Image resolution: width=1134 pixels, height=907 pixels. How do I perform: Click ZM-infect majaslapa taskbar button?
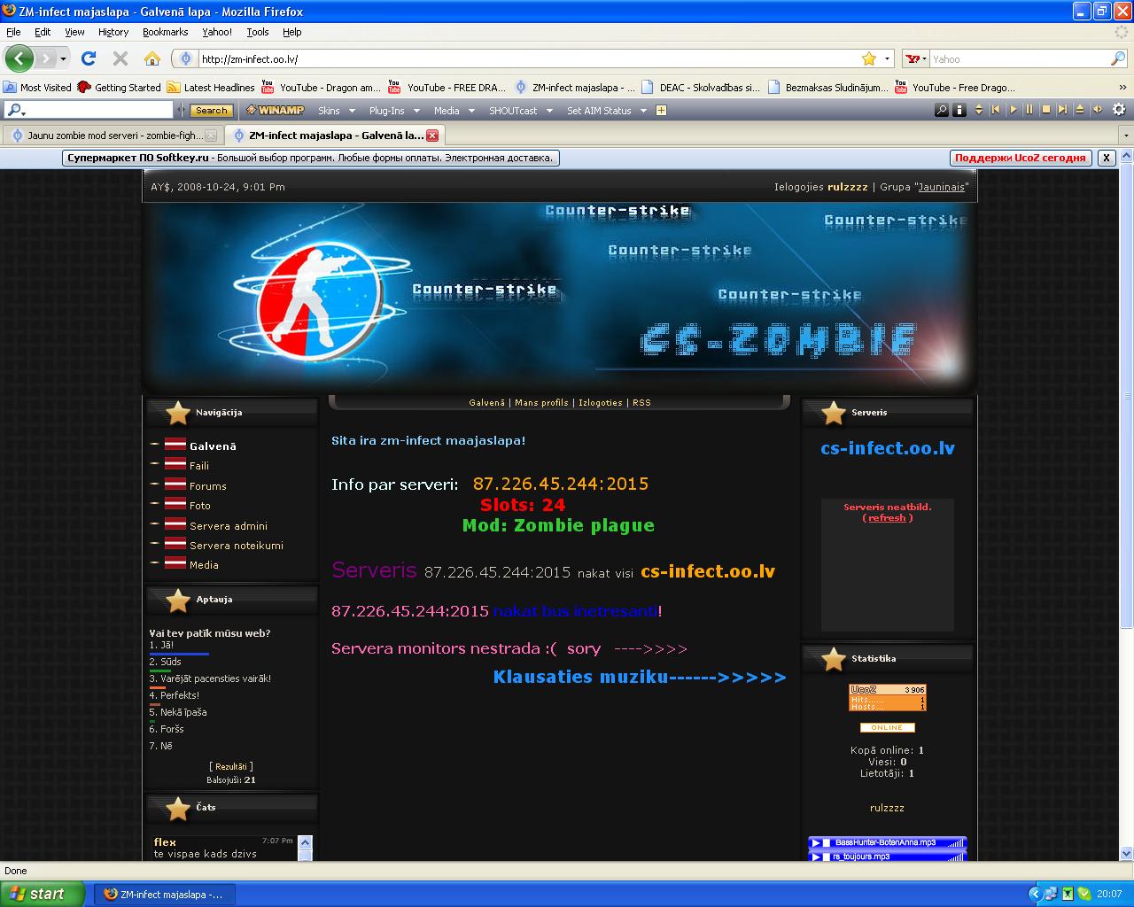point(164,894)
